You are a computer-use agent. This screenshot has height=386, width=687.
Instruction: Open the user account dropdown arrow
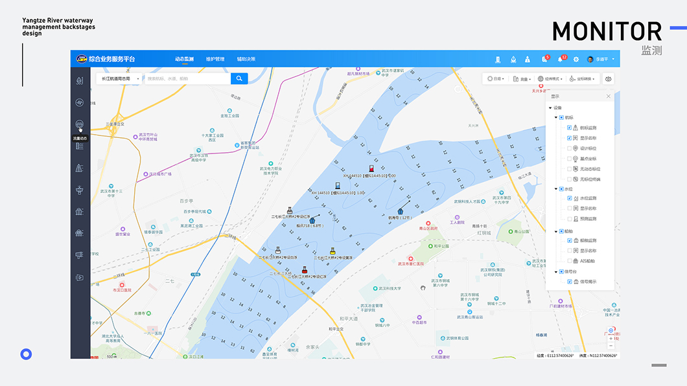point(613,59)
